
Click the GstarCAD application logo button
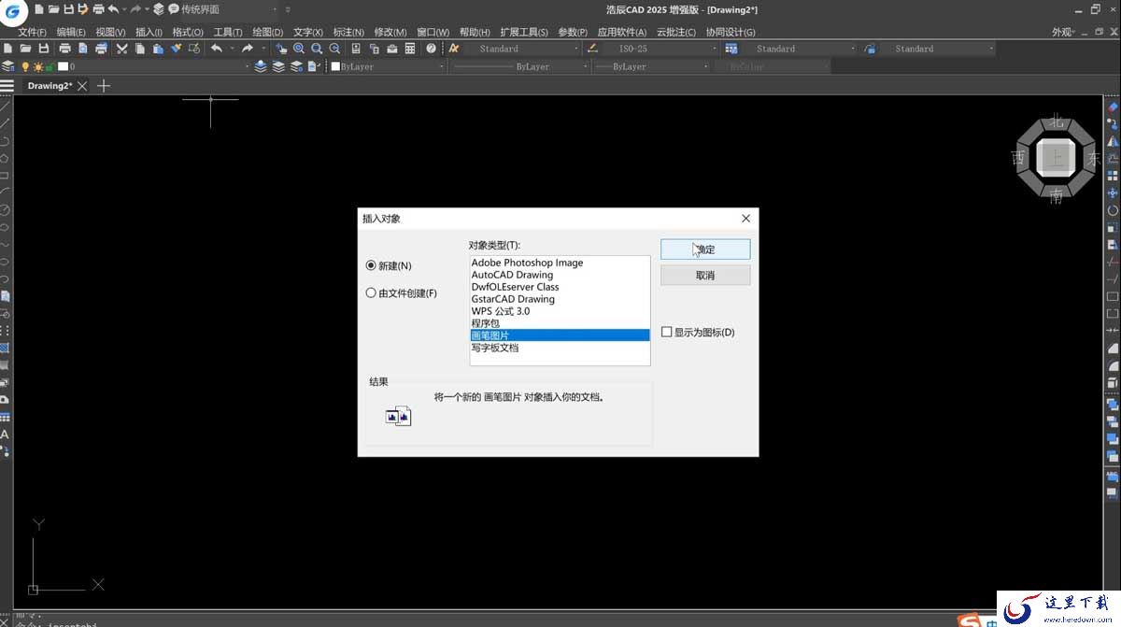11,10
